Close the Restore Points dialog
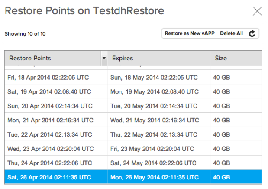 pyautogui.click(x=257, y=11)
